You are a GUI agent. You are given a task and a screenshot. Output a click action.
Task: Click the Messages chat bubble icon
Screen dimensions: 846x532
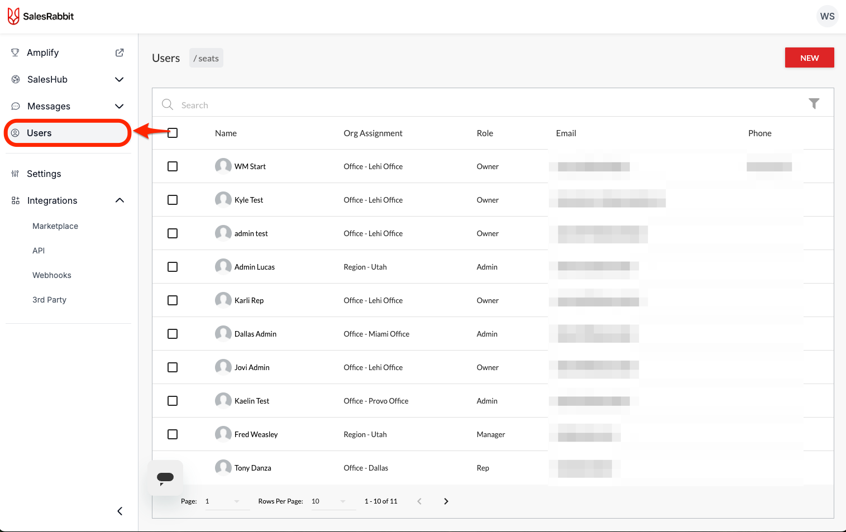pos(16,106)
